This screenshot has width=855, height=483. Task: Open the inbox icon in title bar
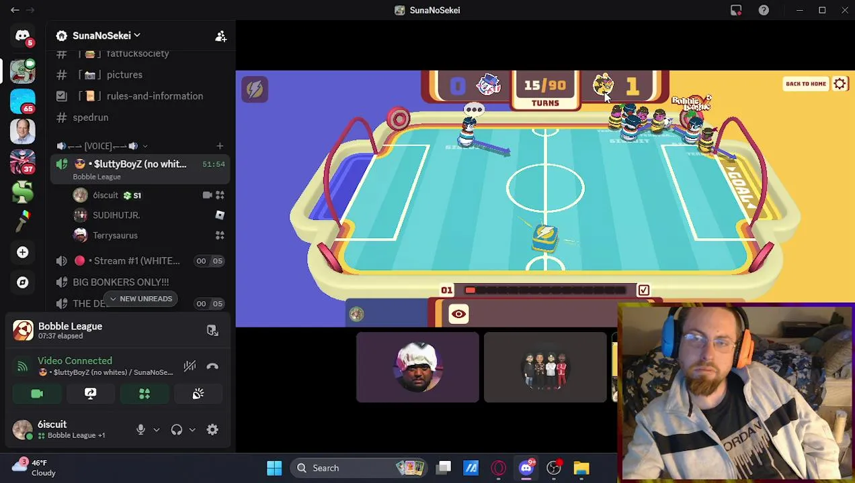[x=736, y=10]
